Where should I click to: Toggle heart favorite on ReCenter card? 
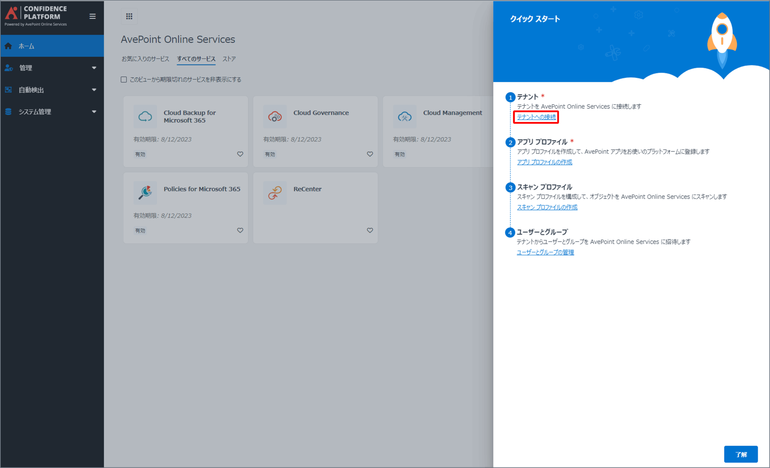pos(370,230)
